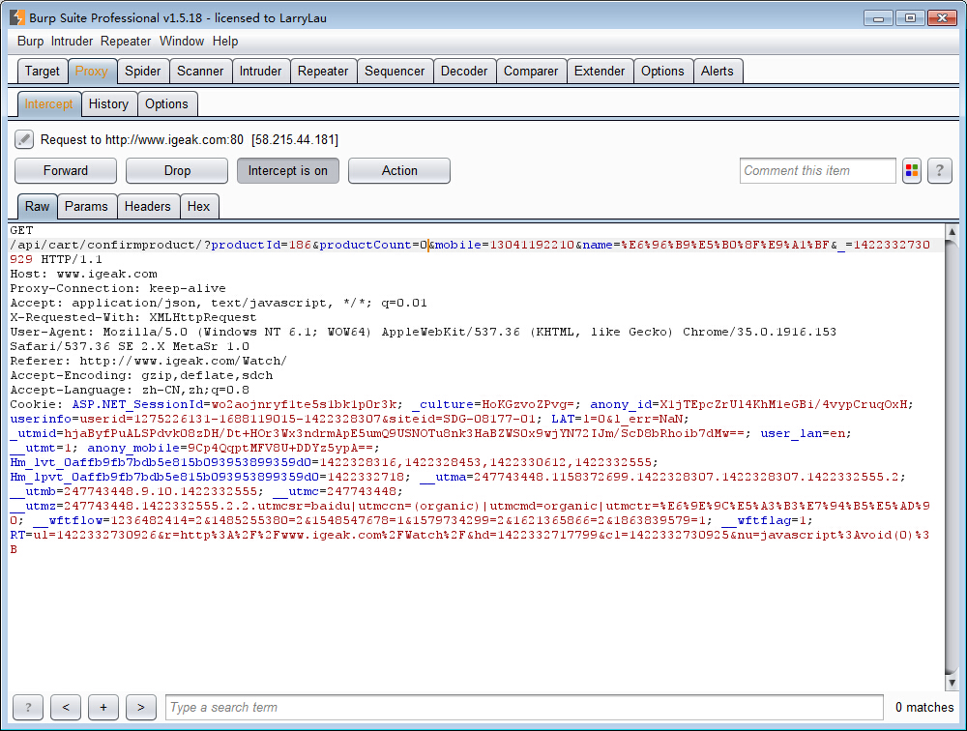Switch to the Headers view tab
Viewport: 967px width, 731px height.
click(147, 206)
